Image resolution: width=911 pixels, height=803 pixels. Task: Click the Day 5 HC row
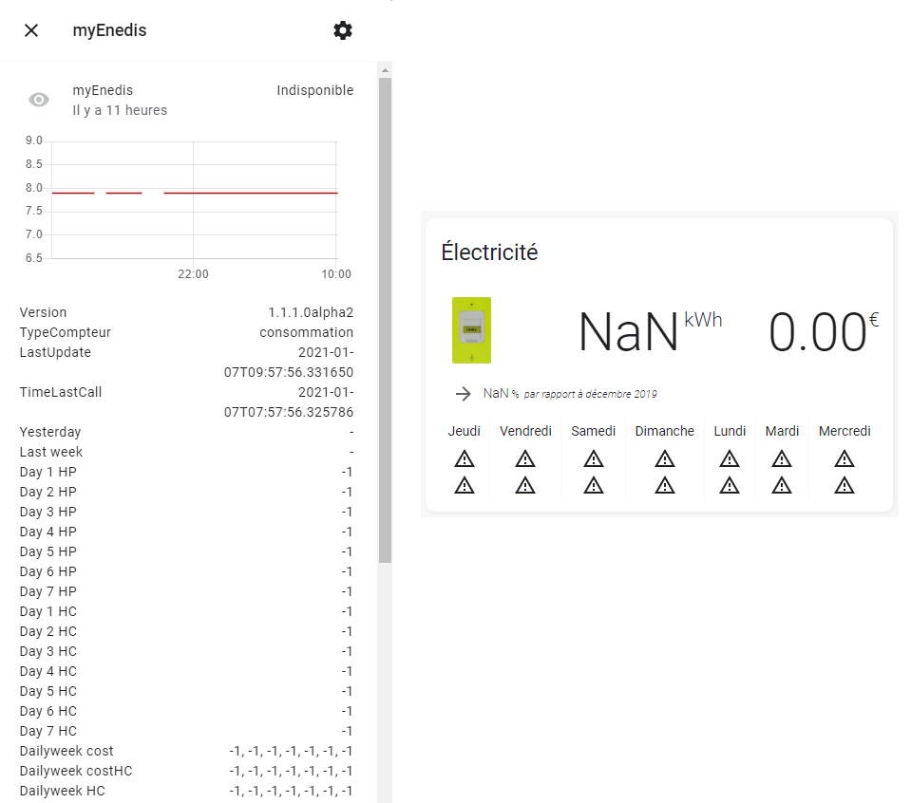point(186,691)
